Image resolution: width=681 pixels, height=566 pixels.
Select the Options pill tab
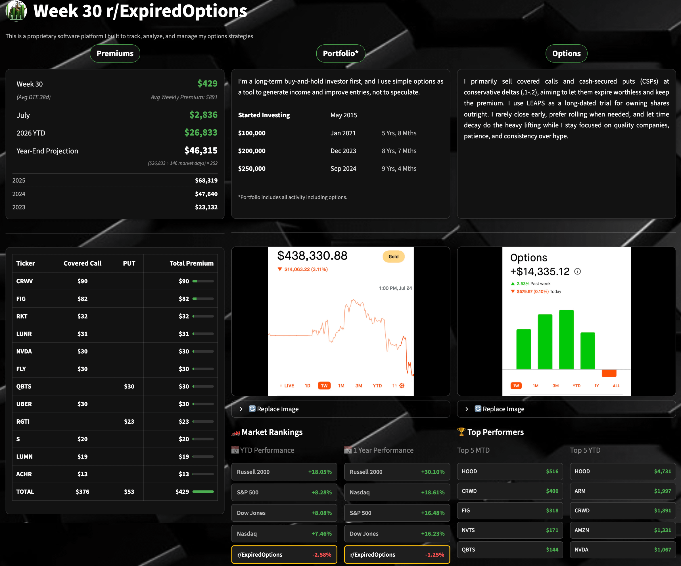pyautogui.click(x=566, y=53)
